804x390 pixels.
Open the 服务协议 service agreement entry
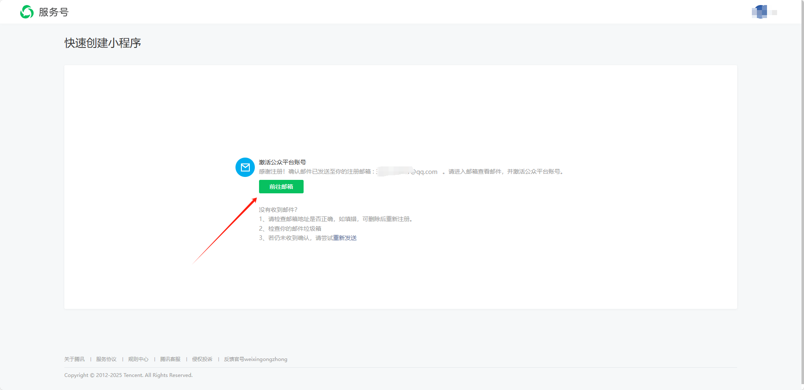106,359
